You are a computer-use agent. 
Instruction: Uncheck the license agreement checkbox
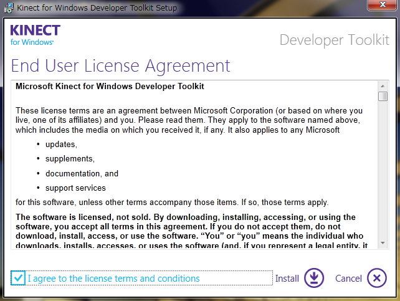tap(18, 278)
